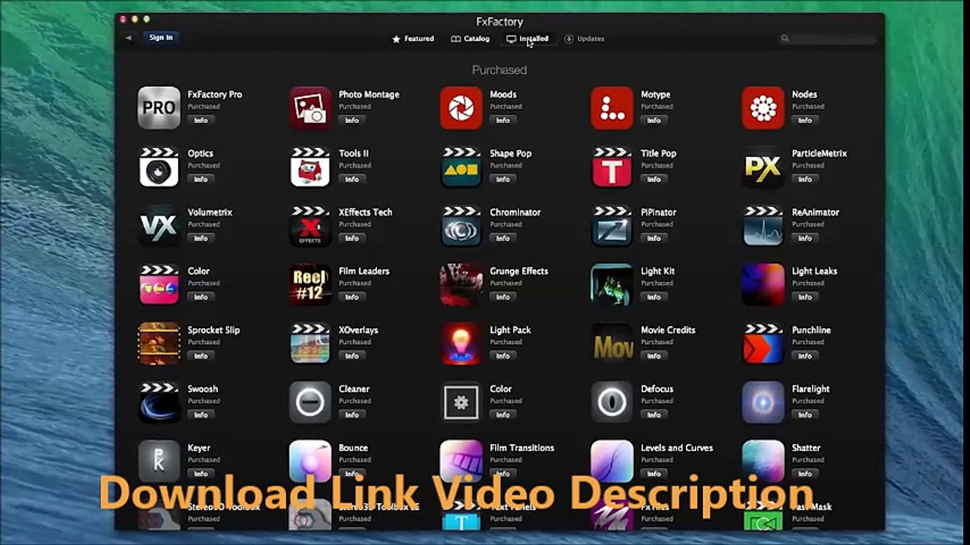Select the Shape Pop icon
The width and height of the screenshot is (970, 545).
coord(461,167)
